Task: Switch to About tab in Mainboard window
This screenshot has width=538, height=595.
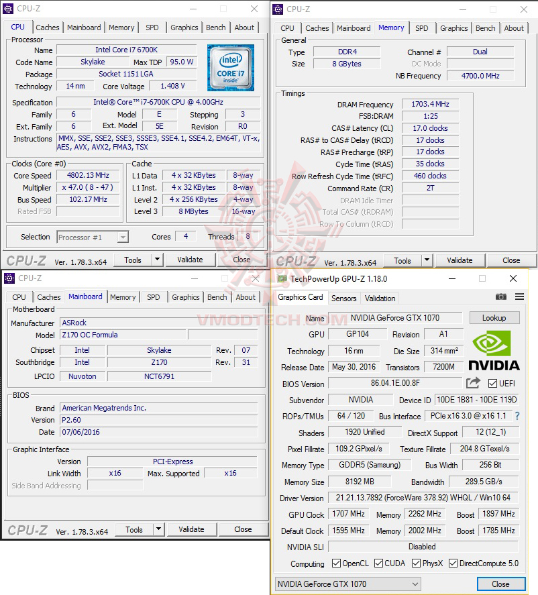Action: [x=246, y=297]
